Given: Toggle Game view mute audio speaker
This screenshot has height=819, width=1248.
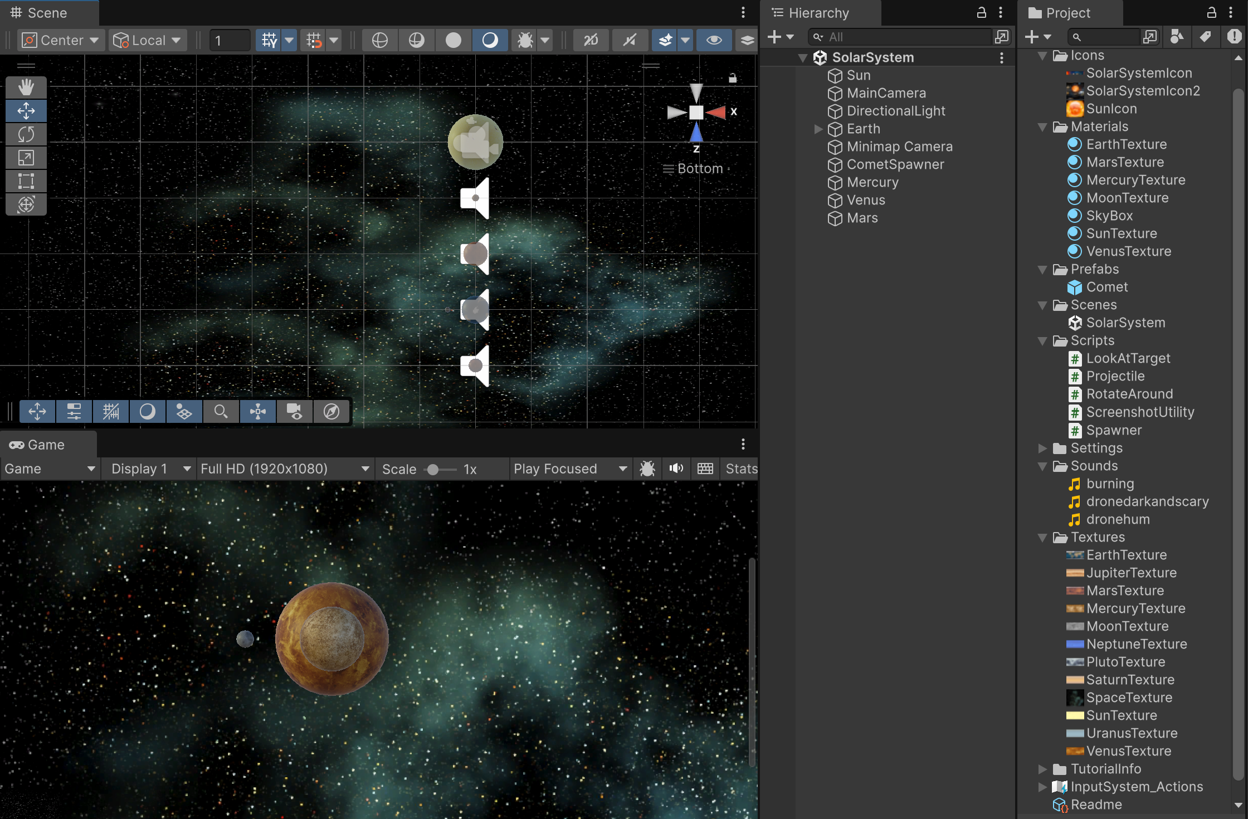Looking at the screenshot, I should click(676, 469).
